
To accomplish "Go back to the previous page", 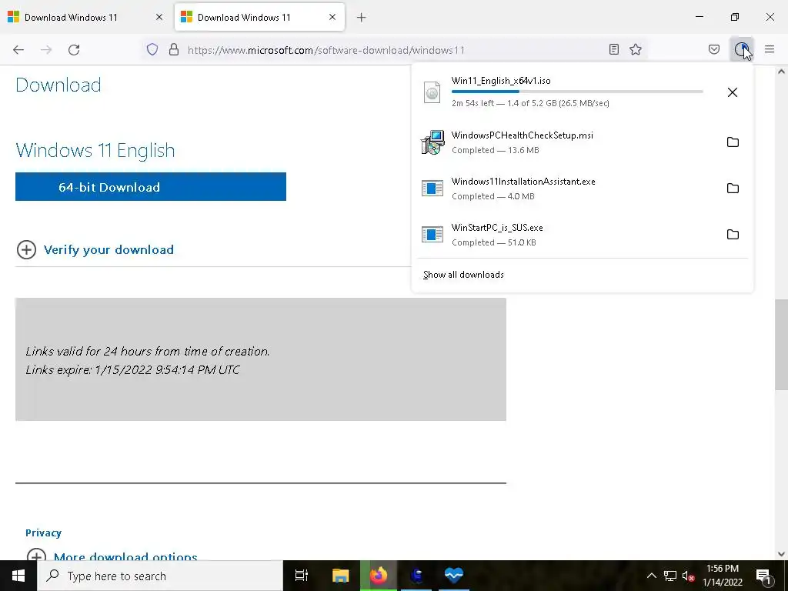I will (x=18, y=50).
